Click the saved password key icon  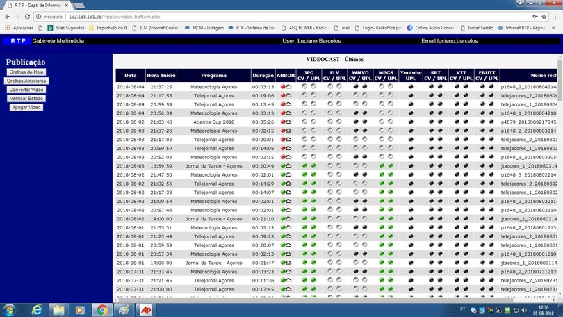[x=535, y=17]
